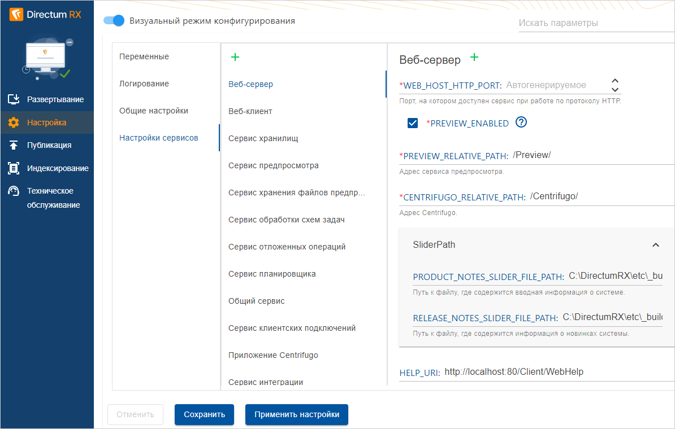Viewport: 675px width, 429px height.
Task: Click the Техническое обслуживание gauge icon
Action: pyautogui.click(x=14, y=191)
